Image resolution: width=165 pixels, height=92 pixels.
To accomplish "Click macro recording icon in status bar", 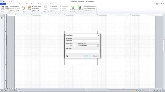I will pyautogui.click(x=18, y=91).
